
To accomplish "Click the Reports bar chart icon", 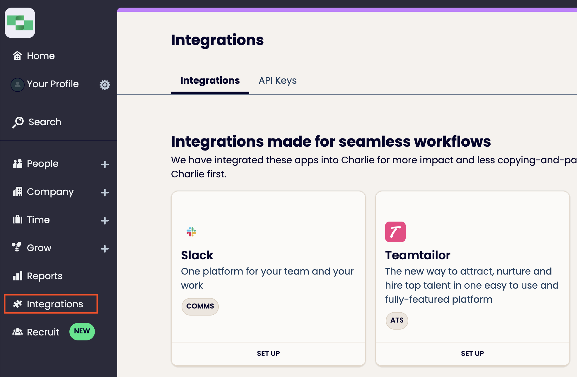I will tap(17, 276).
